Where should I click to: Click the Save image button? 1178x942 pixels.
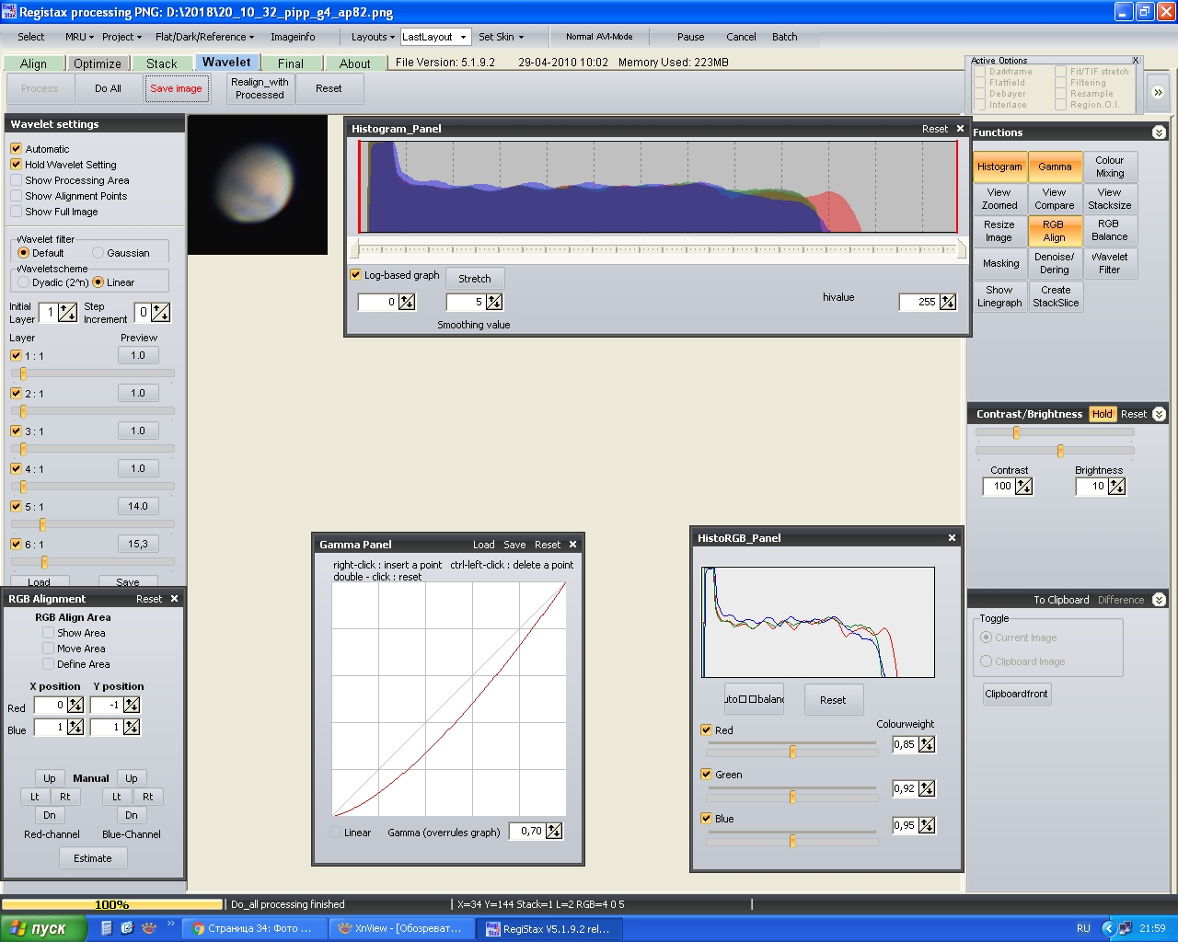[x=176, y=88]
